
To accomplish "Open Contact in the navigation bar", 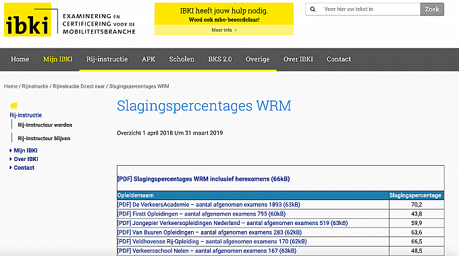I will 339,59.
